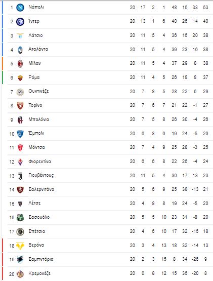Click the Torino bull crest
Viewport: 213px width, 281px height.
pyautogui.click(x=20, y=105)
